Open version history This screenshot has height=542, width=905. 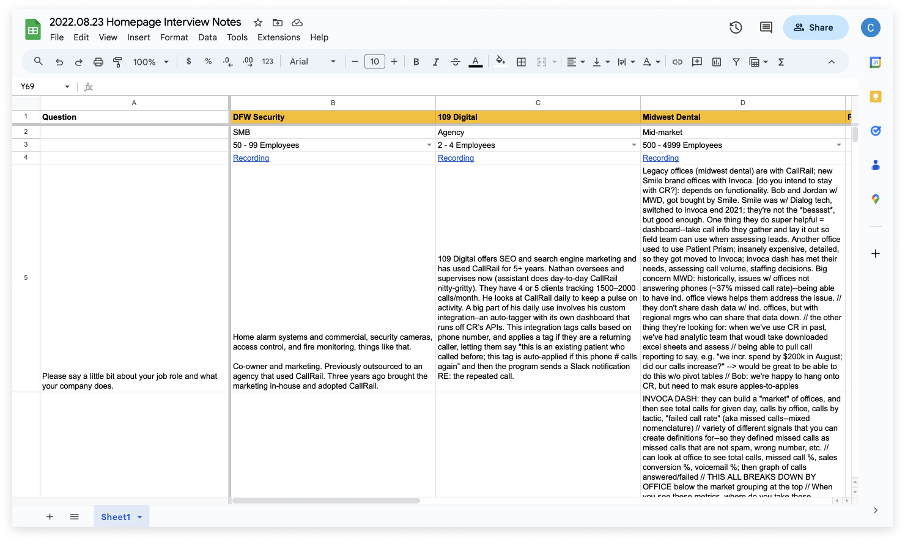736,27
